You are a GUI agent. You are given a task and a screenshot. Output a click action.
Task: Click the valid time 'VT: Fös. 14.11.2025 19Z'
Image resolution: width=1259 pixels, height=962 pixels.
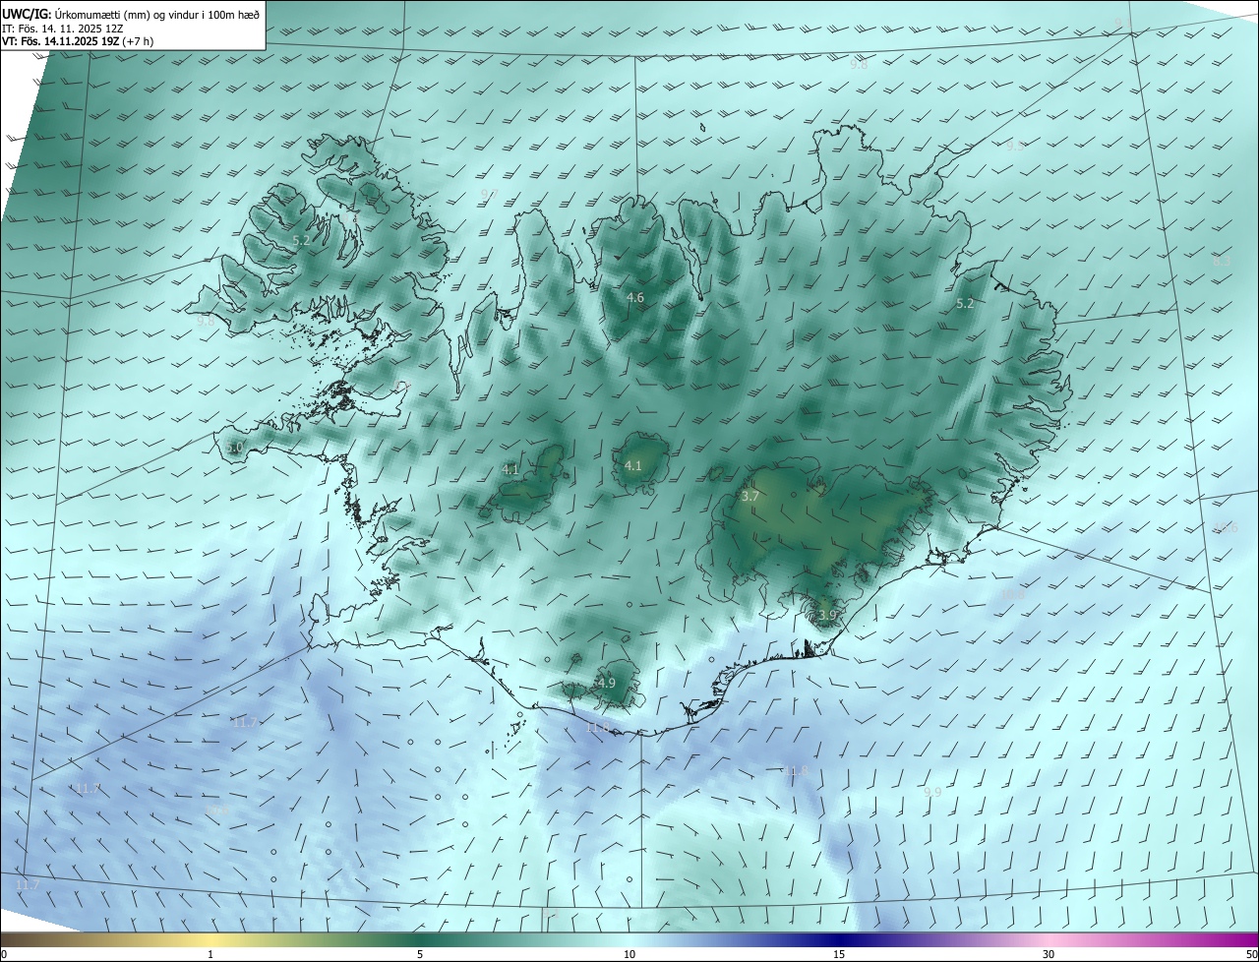point(61,41)
